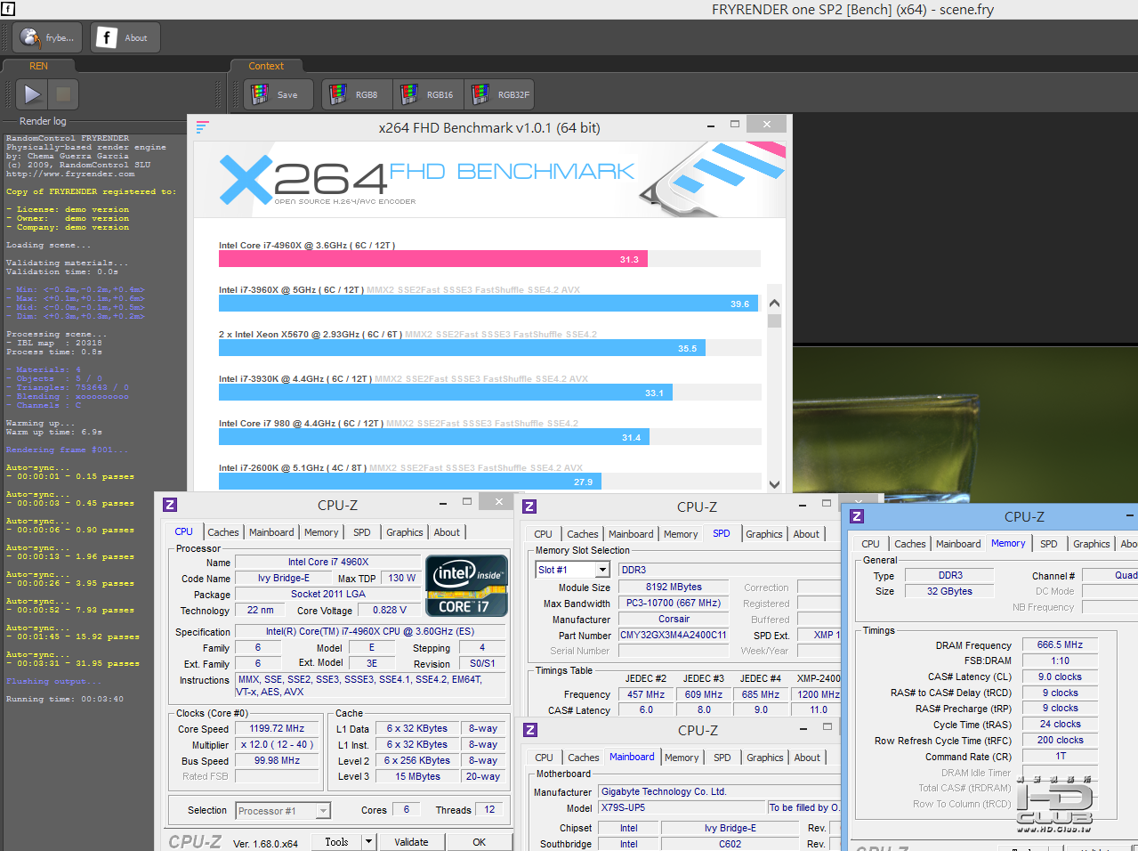
Task: Click the DRAM Frequency 666.5 MHz value
Action: coord(1060,644)
